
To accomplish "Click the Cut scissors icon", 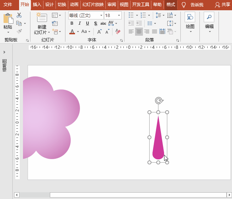I will 19,15.
